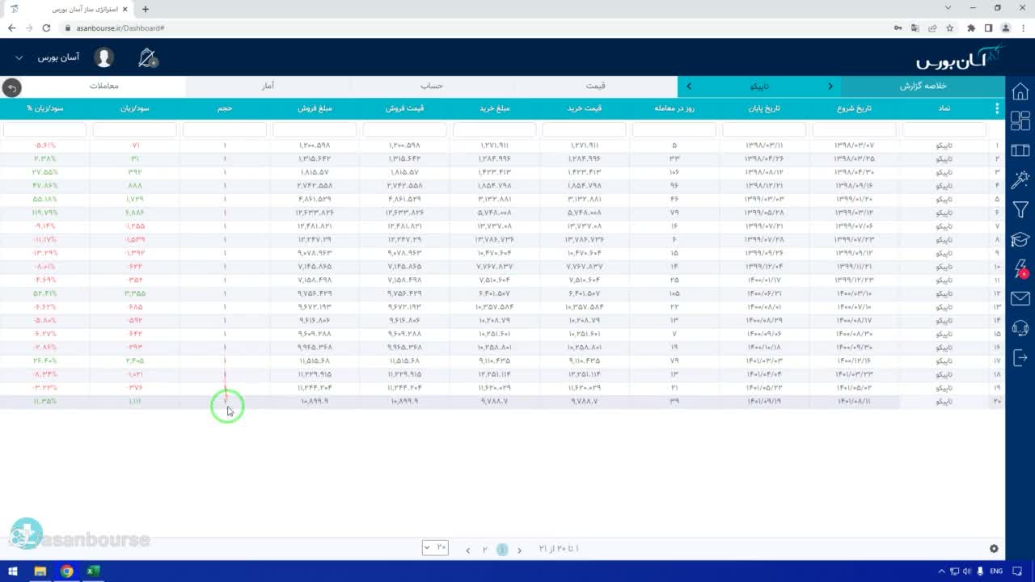Open the headset support icon
Viewport: 1035px width, 582px height.
pyautogui.click(x=1020, y=328)
